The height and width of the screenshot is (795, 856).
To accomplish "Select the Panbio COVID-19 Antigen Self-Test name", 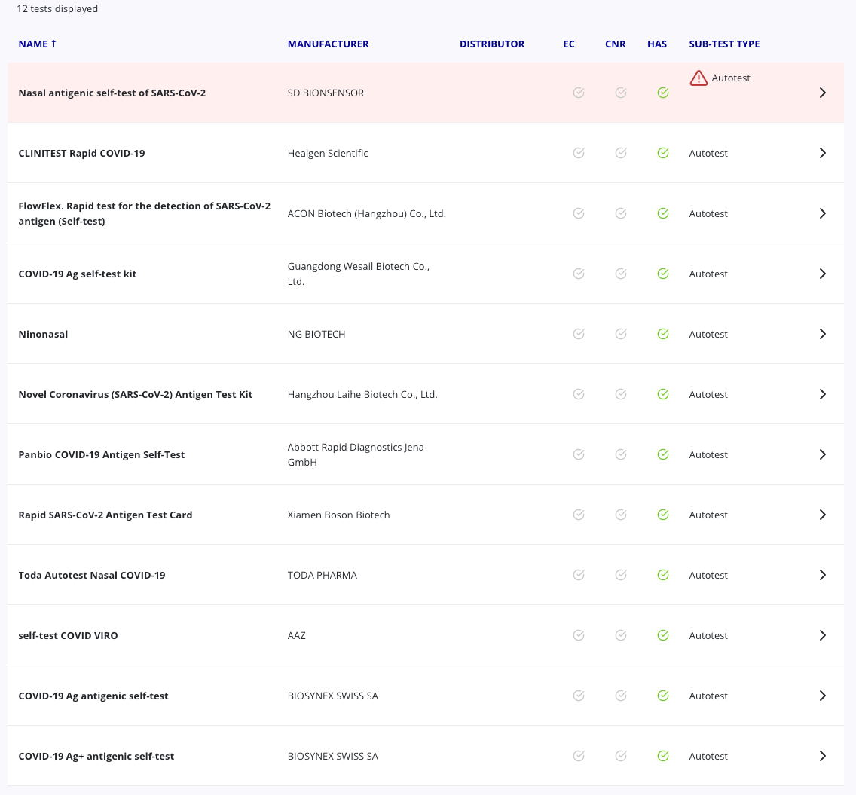I will (102, 454).
